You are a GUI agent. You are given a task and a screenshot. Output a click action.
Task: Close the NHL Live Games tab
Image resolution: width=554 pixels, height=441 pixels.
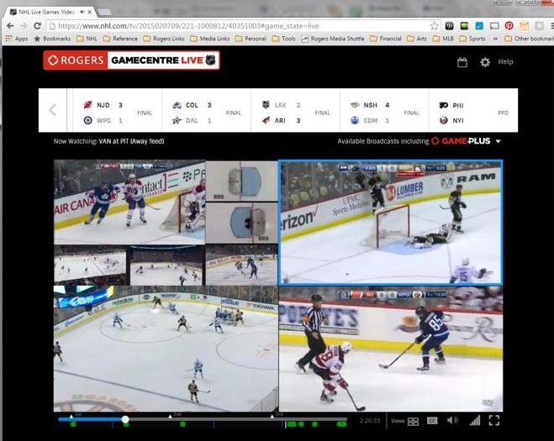(90, 12)
